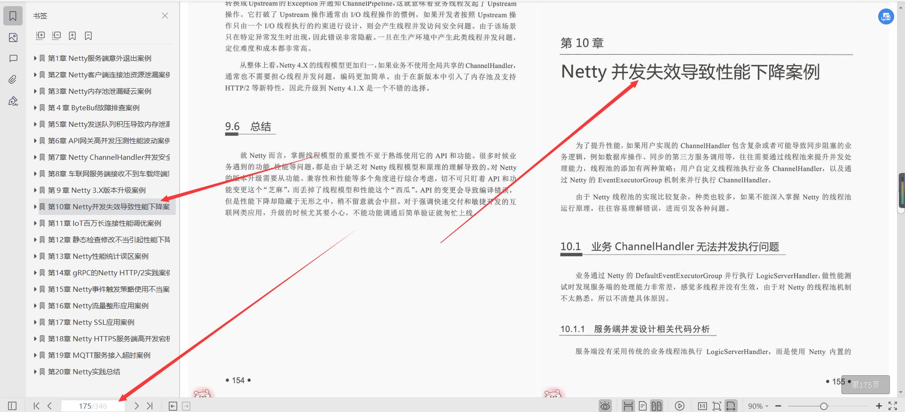Image resolution: width=905 pixels, height=412 pixels.
Task: Toggle eye protection mode icon
Action: point(605,406)
